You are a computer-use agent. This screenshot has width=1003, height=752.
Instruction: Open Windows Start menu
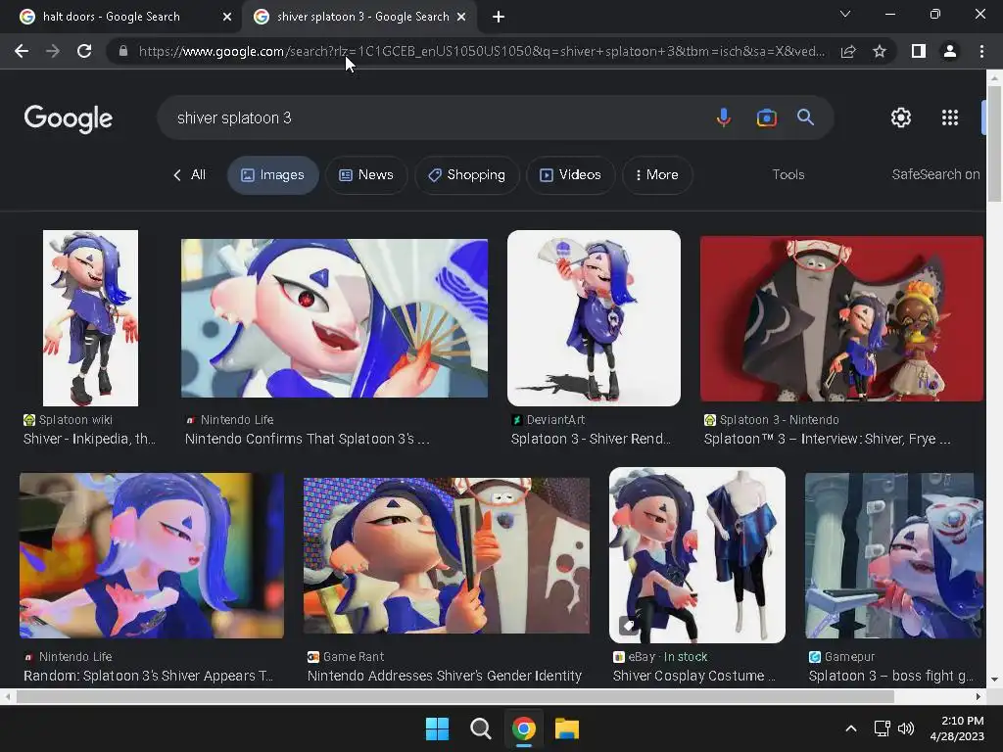tap(438, 728)
